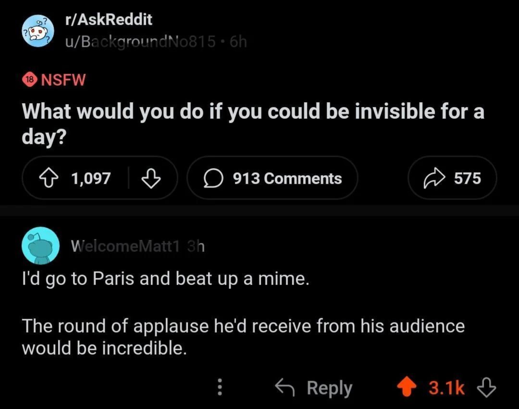Open the three-dot comment options menu

click(220, 387)
